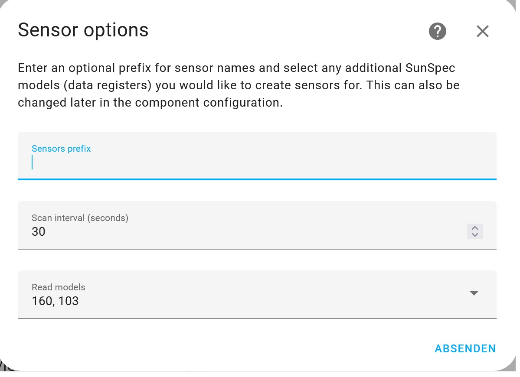Image resolution: width=520 pixels, height=377 pixels.
Task: Close the Sensor options dialog
Action: pos(483,32)
